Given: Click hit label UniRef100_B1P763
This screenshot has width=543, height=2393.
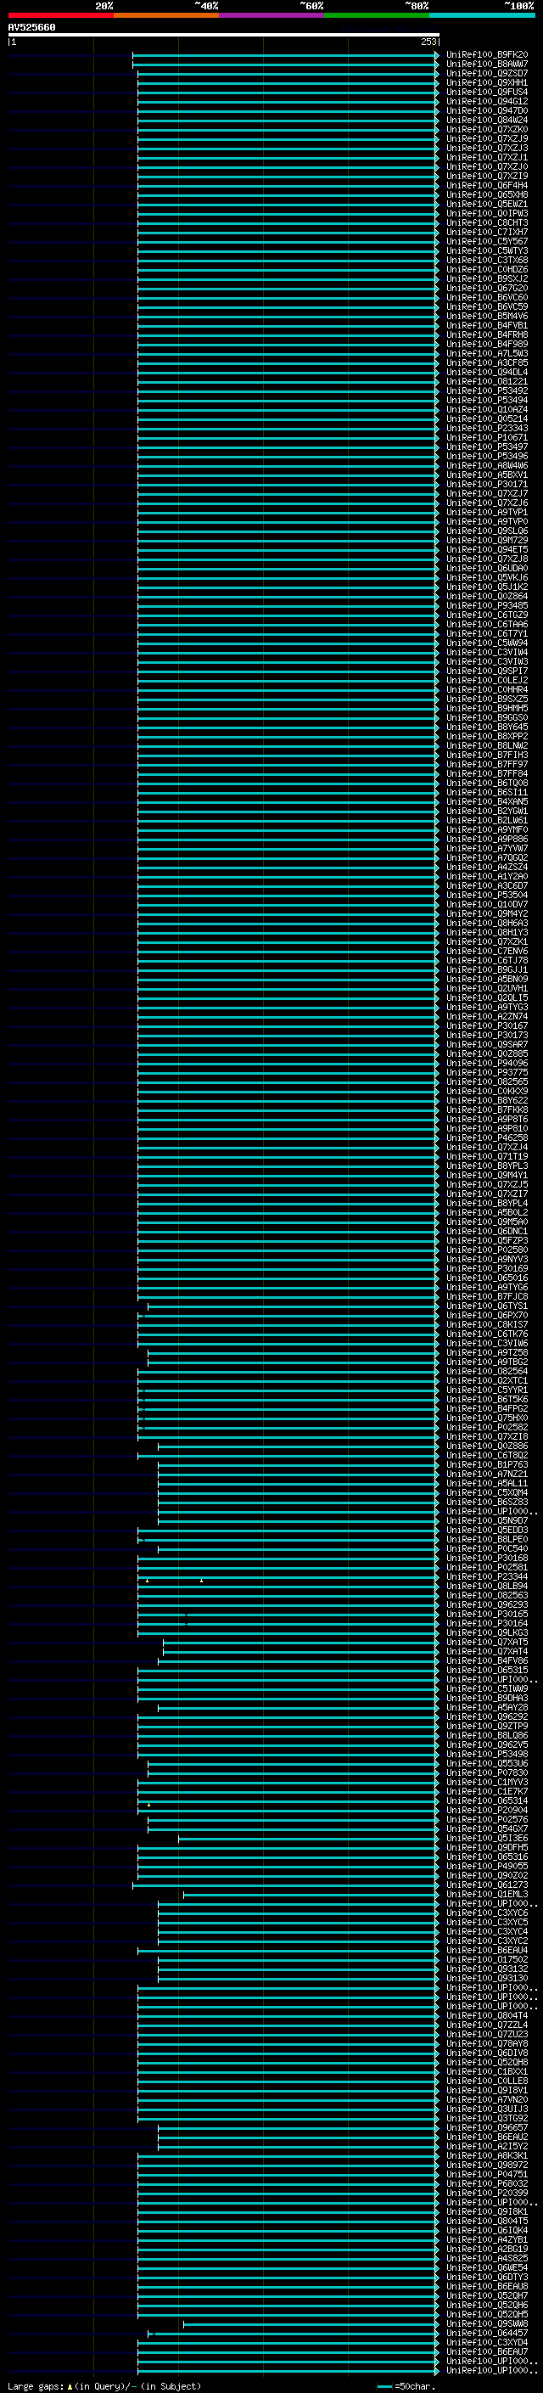Looking at the screenshot, I should pos(487,1465).
